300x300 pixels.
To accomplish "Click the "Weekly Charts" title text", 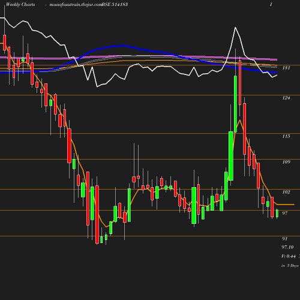I will click(x=20, y=5).
